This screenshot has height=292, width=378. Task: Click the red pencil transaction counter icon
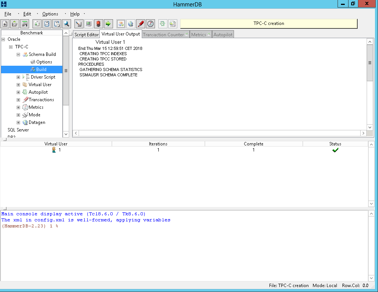tap(141, 24)
